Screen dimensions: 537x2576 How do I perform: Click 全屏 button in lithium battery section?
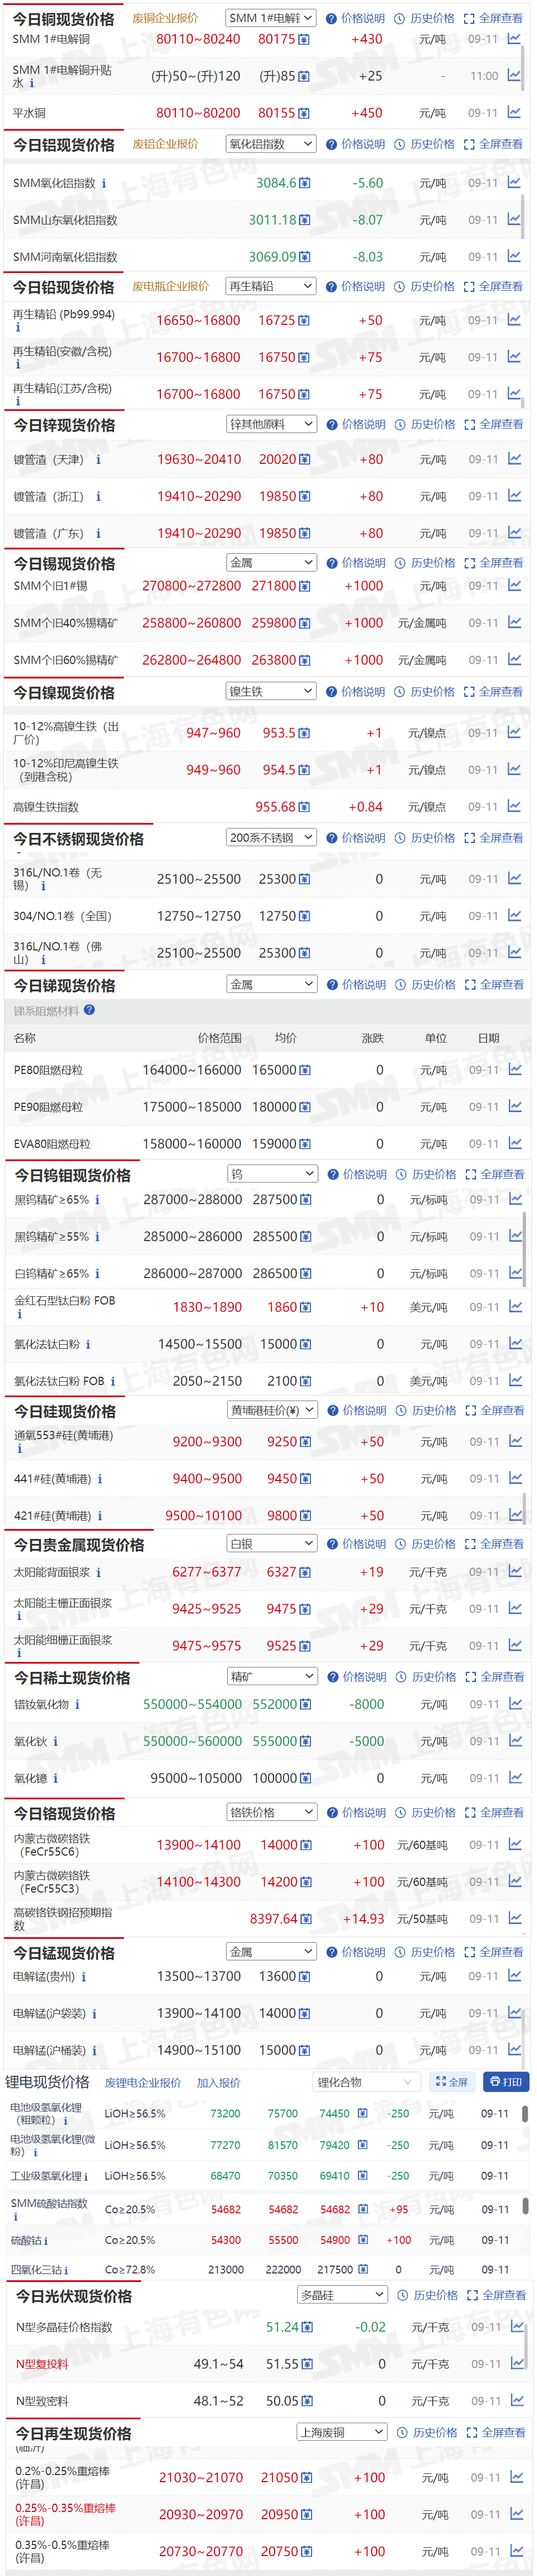(x=452, y=2082)
